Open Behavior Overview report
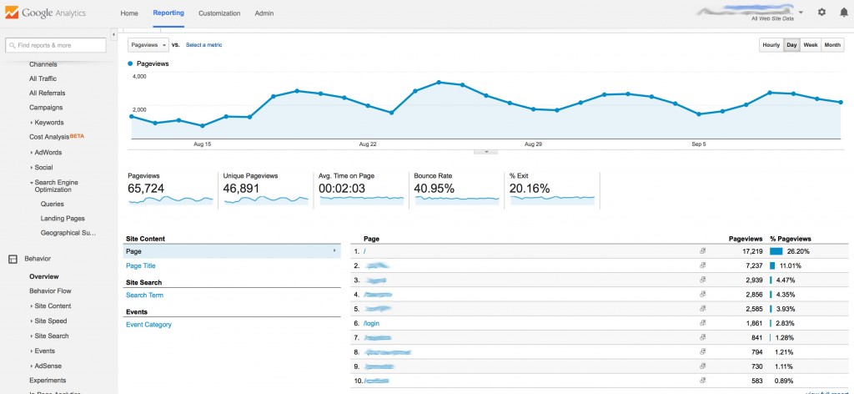 [44, 277]
